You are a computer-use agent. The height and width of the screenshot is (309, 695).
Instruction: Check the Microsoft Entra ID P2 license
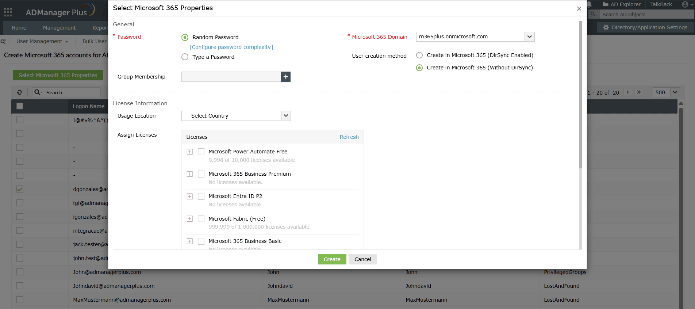[201, 196]
